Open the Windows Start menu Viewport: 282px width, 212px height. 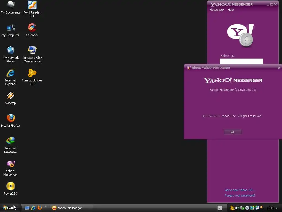click(x=10, y=208)
